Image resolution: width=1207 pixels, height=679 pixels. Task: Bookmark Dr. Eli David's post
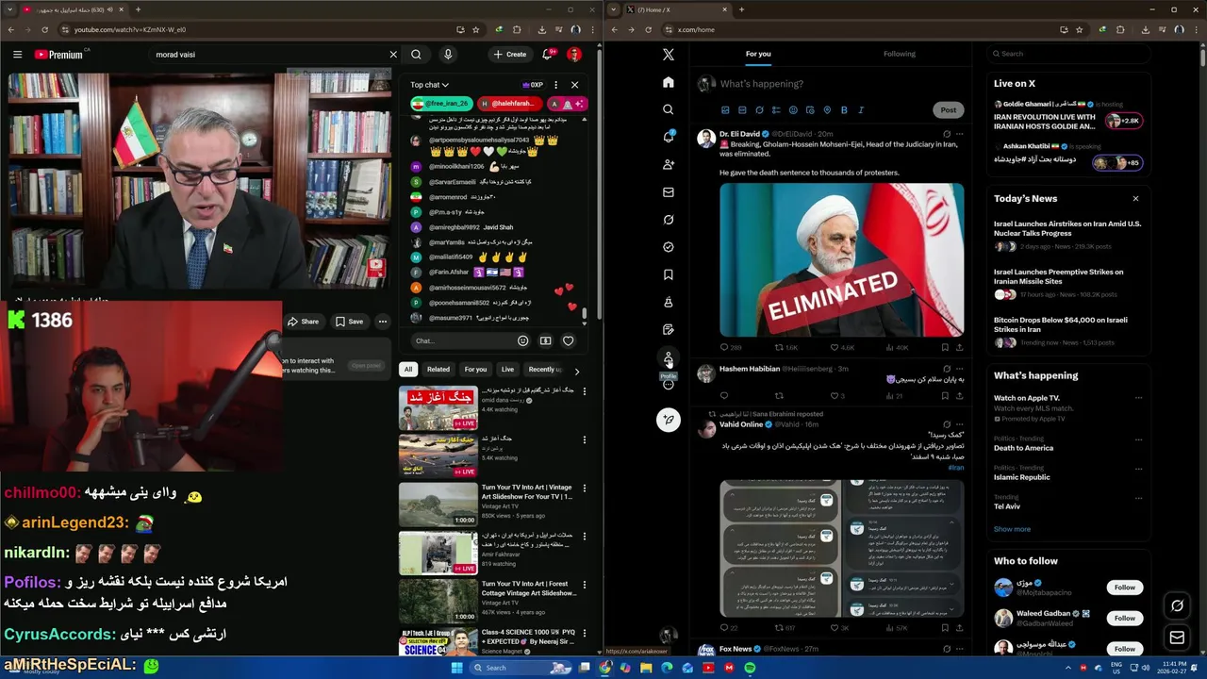(946, 347)
